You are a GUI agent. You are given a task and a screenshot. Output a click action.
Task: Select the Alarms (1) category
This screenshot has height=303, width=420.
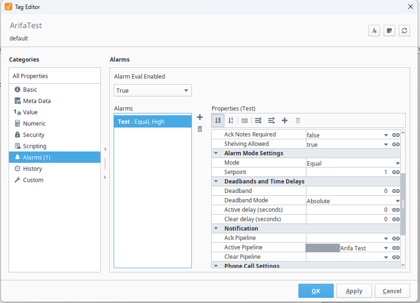pos(55,157)
